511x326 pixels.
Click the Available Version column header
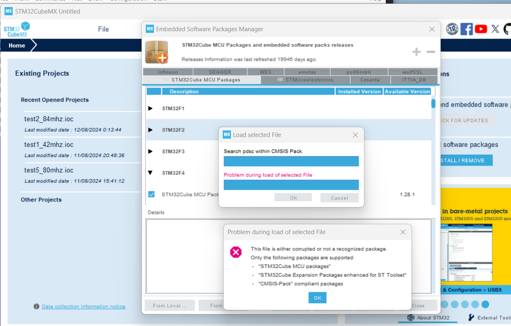407,91
